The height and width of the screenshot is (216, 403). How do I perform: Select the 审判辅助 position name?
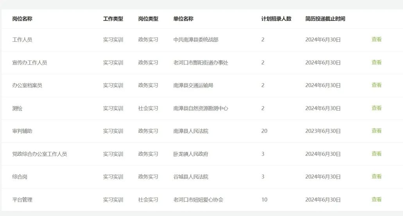(x=22, y=131)
